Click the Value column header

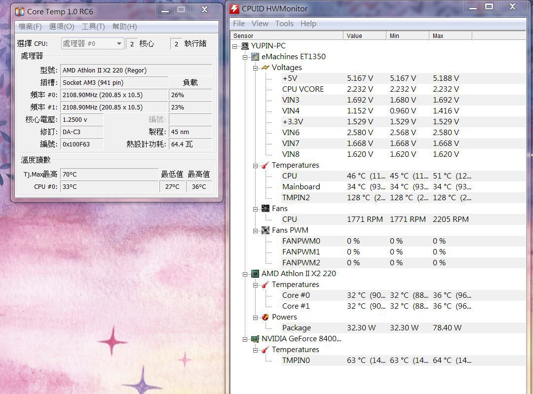tap(365, 36)
